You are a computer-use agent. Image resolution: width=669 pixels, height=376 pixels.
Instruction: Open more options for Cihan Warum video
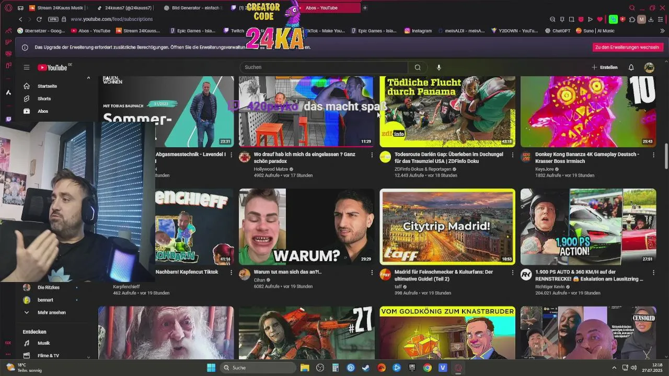(x=372, y=273)
